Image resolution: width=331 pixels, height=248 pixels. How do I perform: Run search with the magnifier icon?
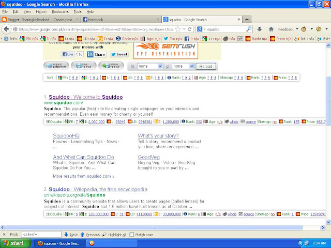(x=249, y=29)
